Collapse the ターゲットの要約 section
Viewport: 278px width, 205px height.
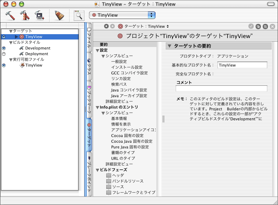click(x=170, y=46)
